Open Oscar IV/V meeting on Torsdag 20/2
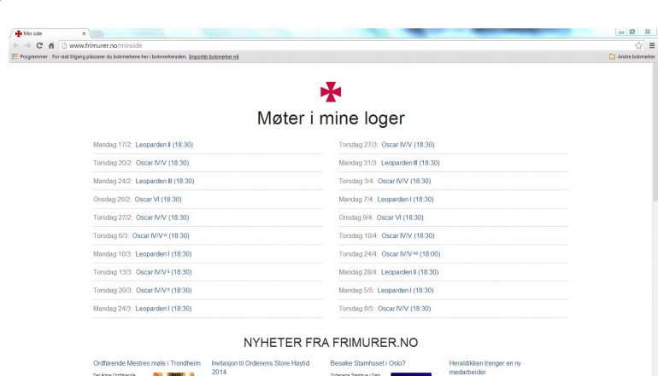The image size is (658, 376). pyautogui.click(x=162, y=163)
